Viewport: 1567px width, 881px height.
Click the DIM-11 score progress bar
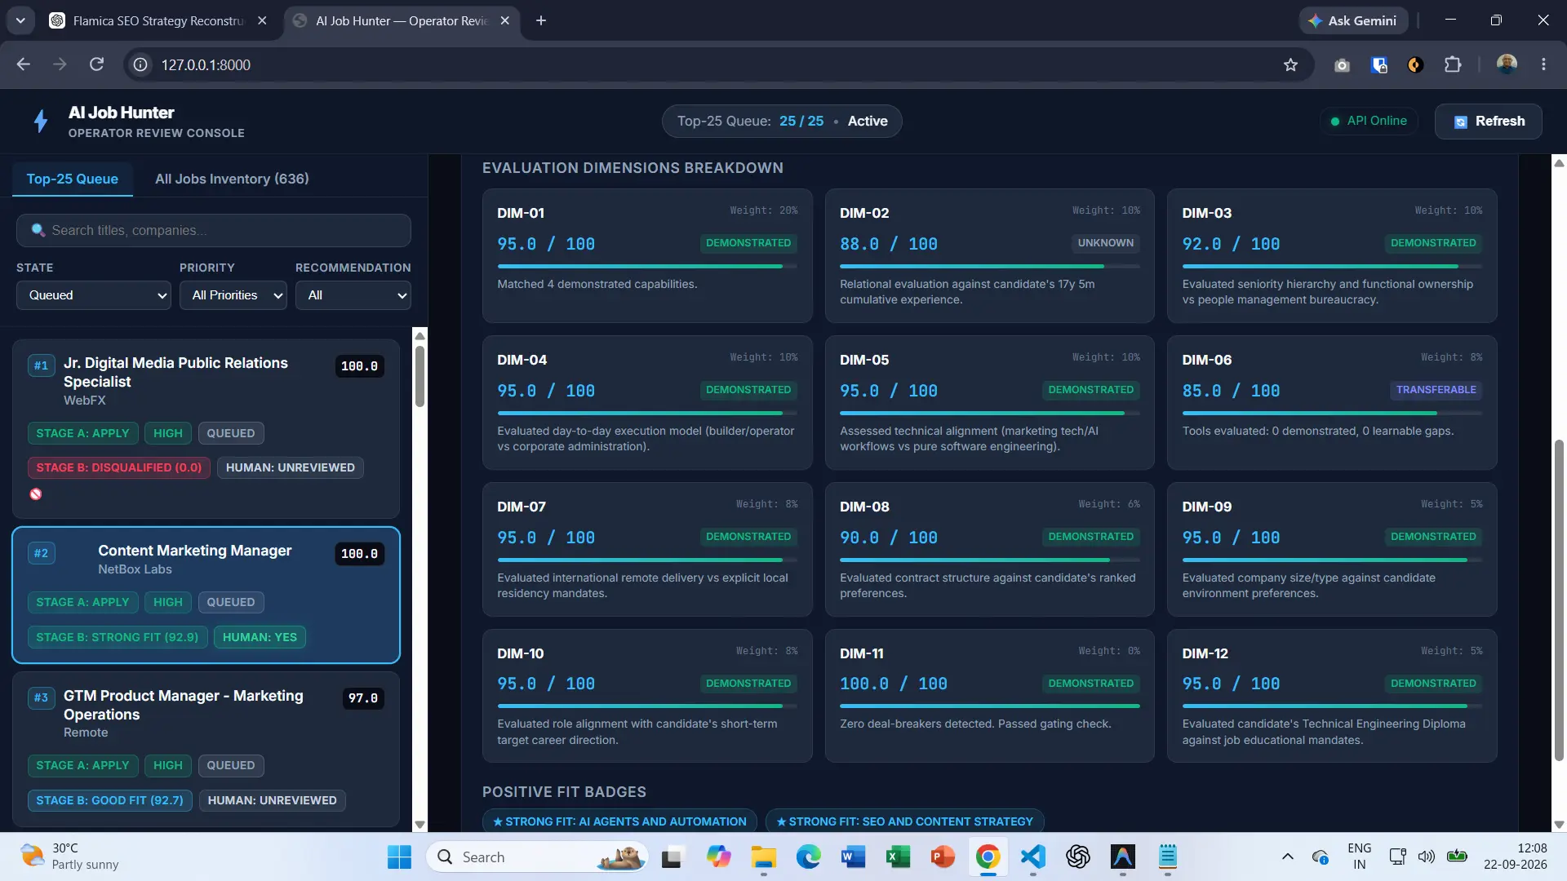(989, 706)
